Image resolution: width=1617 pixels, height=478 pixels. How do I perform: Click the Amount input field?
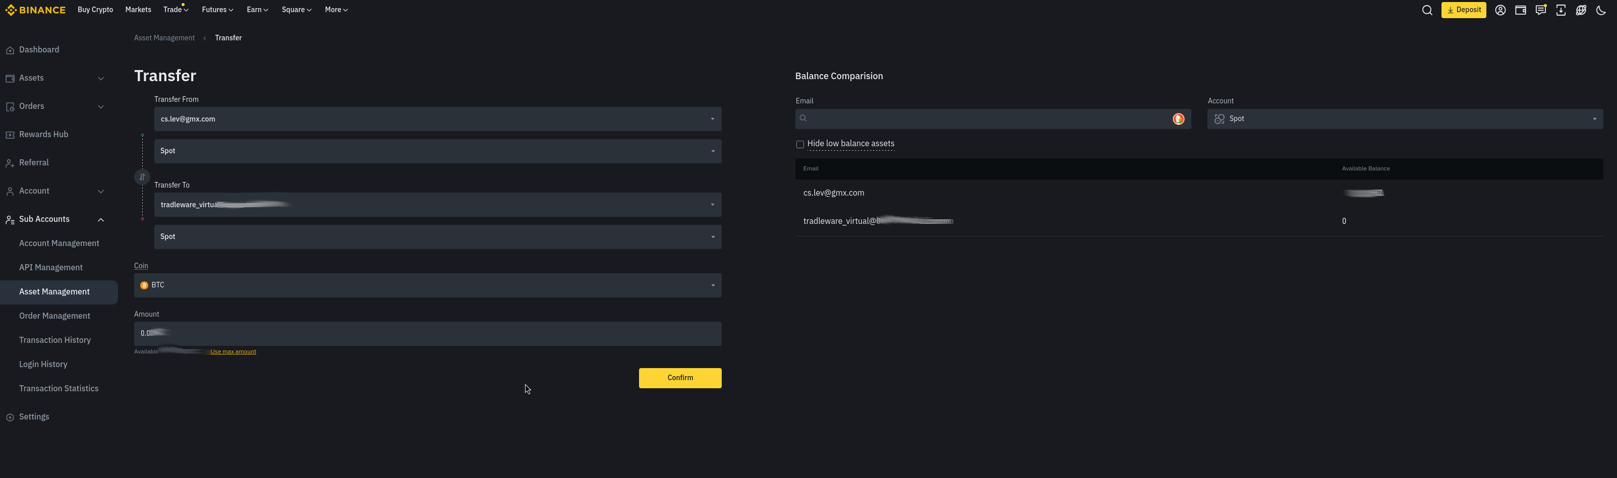point(428,334)
